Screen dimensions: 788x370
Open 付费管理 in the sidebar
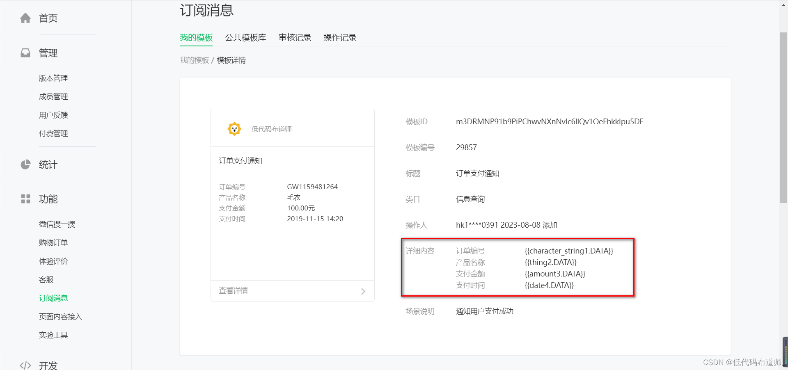53,133
